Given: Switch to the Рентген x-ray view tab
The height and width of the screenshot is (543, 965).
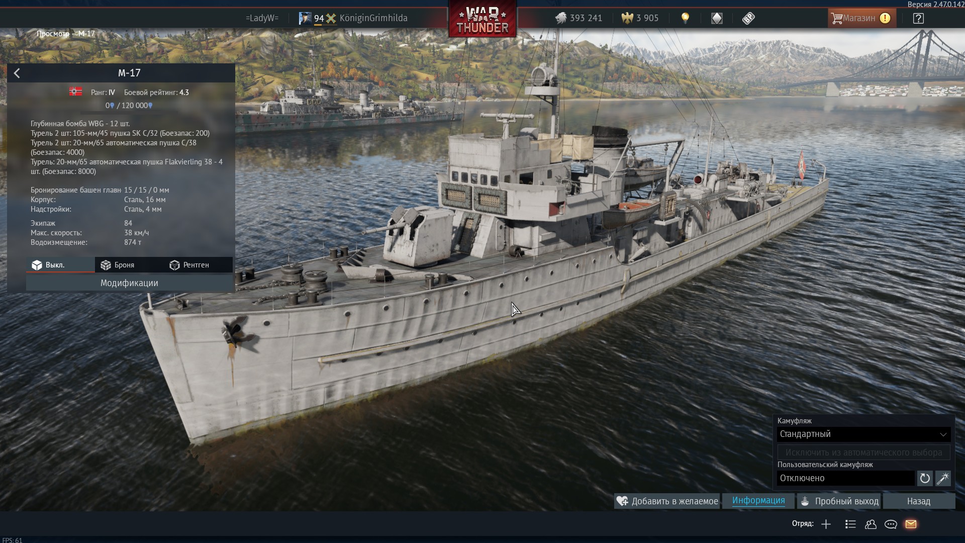Looking at the screenshot, I should (198, 265).
